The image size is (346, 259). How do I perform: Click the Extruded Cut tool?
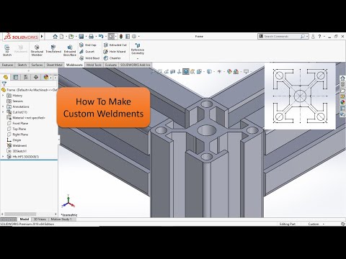(115, 45)
